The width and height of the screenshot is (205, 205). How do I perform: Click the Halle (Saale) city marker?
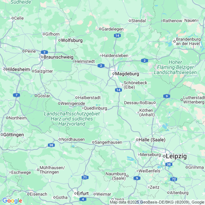click(137, 140)
